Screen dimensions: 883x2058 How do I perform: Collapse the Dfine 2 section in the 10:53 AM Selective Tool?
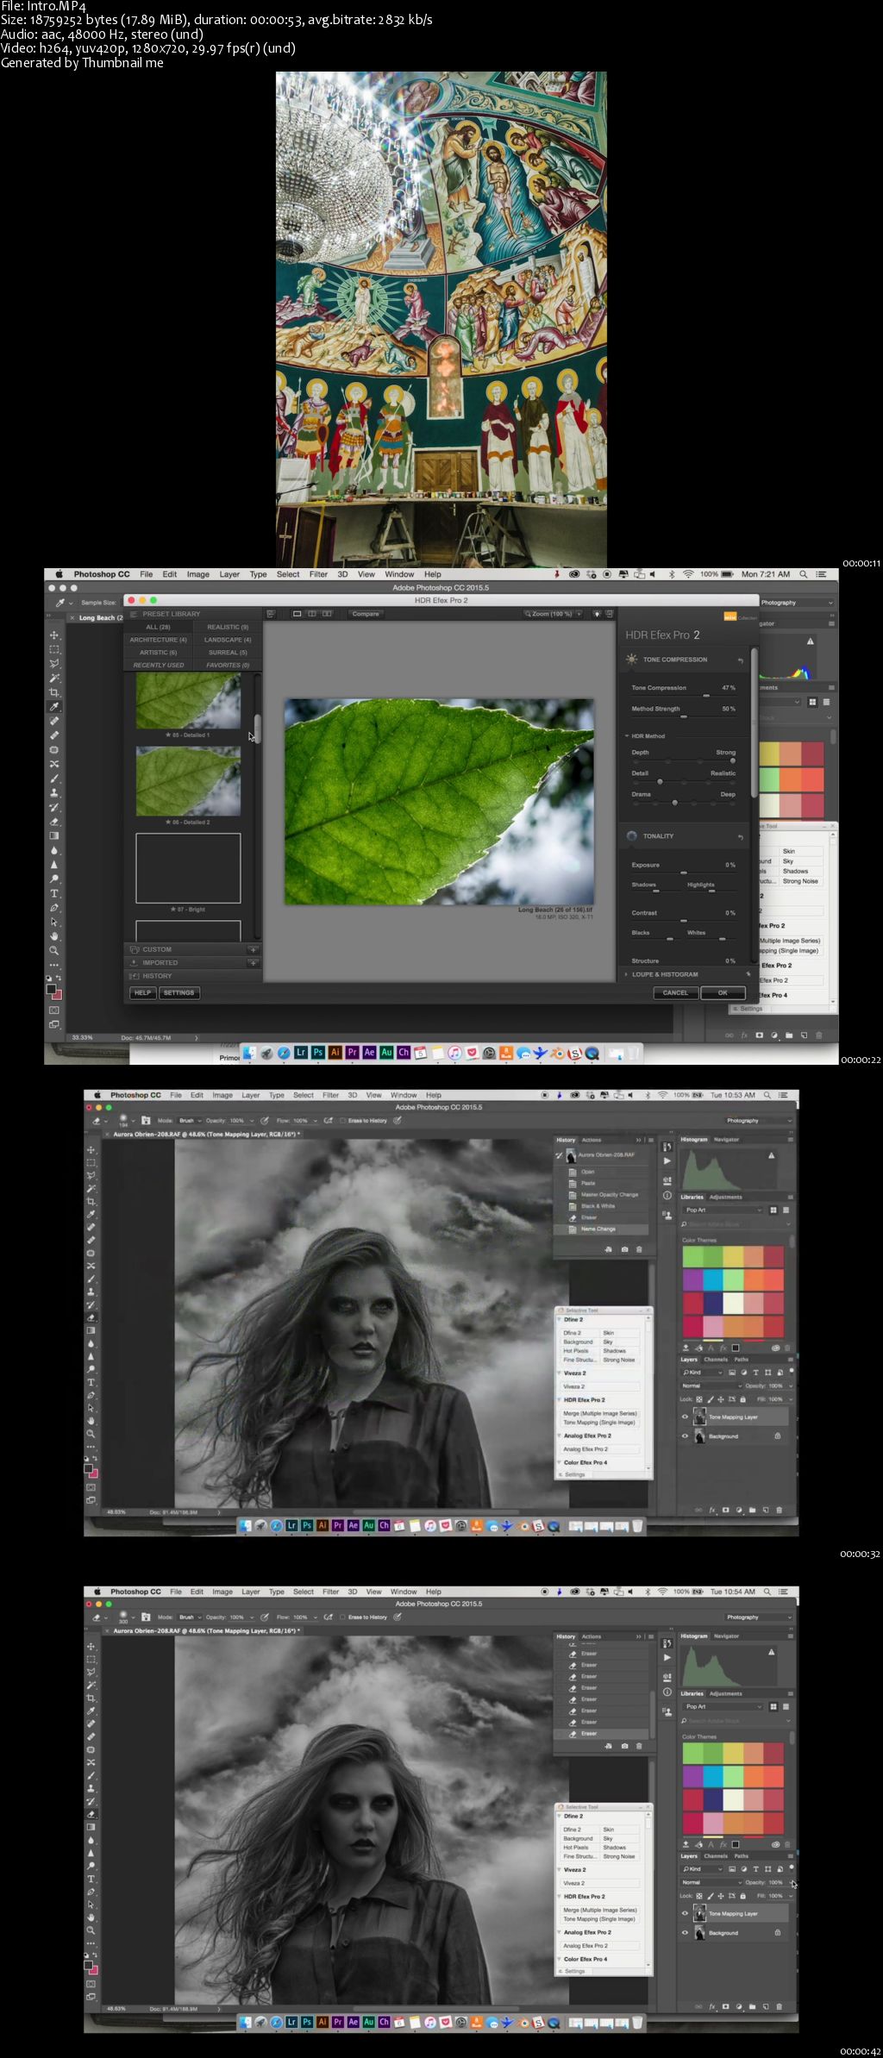coord(560,1319)
